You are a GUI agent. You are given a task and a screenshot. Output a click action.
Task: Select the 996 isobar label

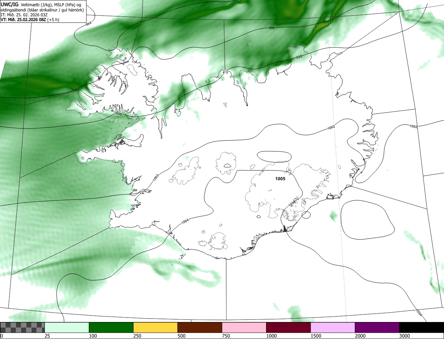point(272,27)
